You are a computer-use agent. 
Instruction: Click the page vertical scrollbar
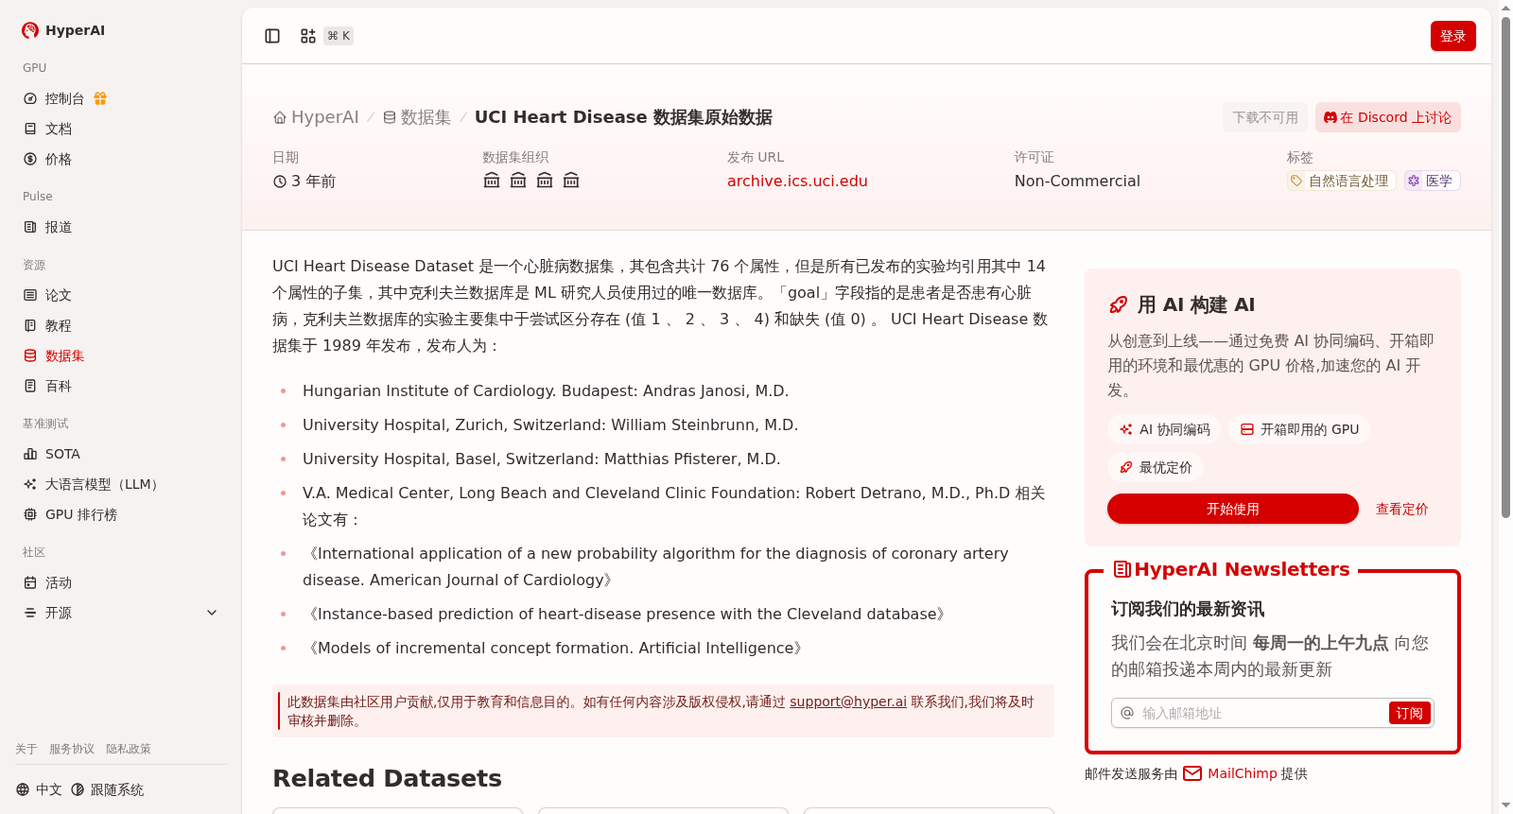[1505, 268]
